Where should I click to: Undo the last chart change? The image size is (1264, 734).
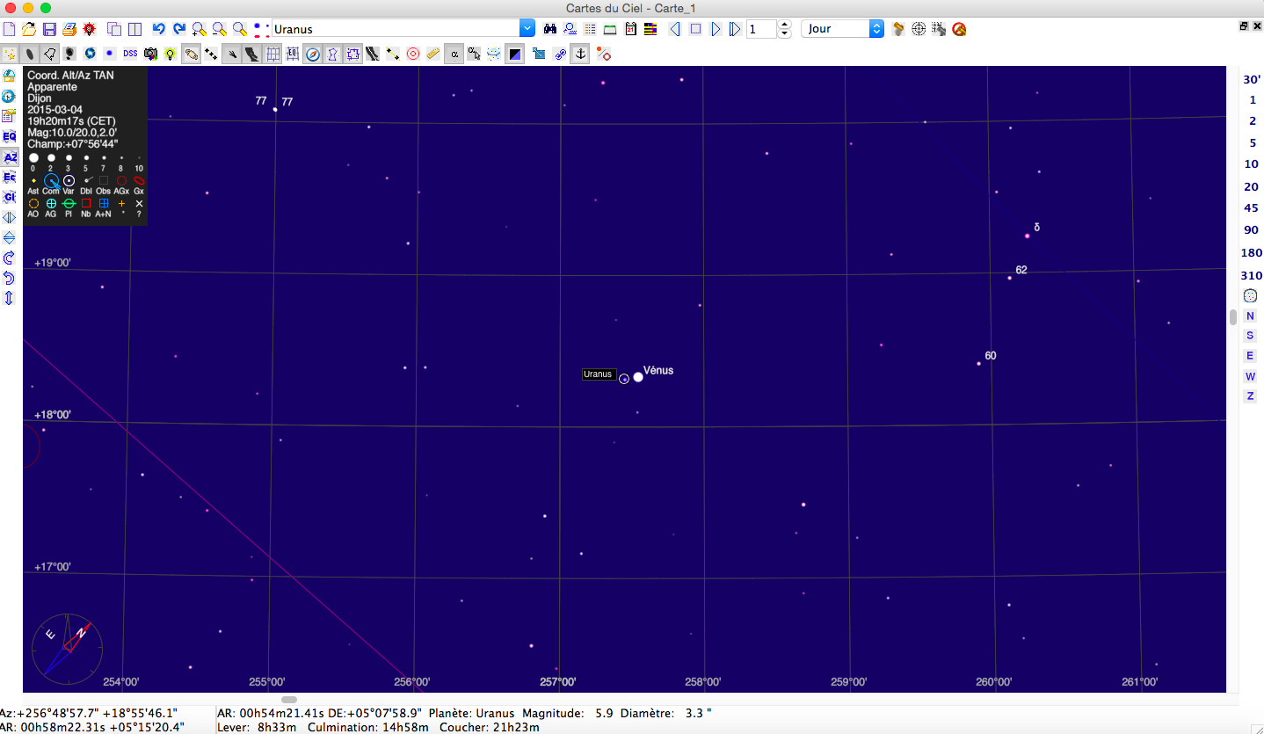tap(158, 29)
